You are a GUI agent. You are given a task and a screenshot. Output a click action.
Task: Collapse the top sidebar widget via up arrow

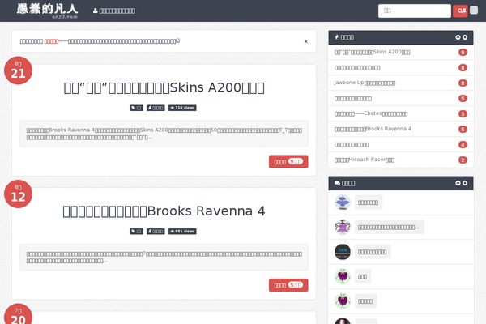(x=458, y=37)
